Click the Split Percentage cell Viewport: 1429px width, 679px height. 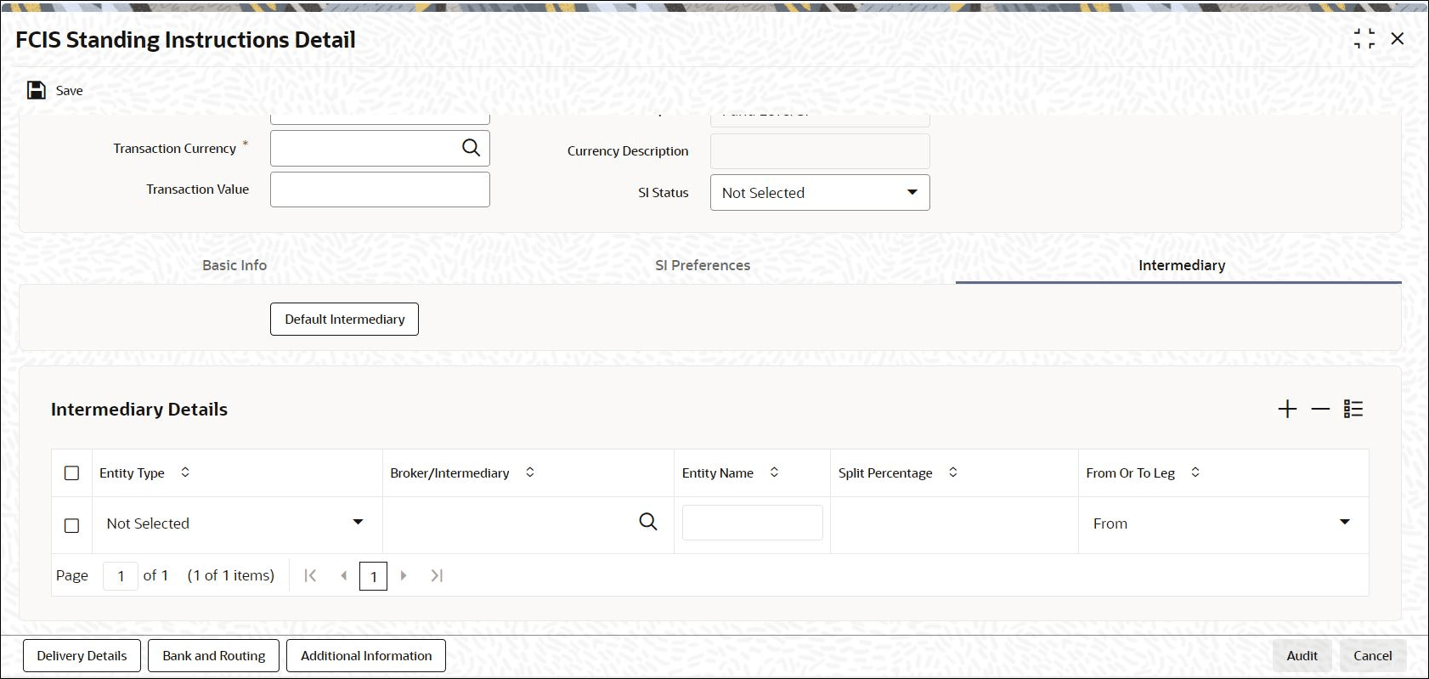(x=954, y=524)
